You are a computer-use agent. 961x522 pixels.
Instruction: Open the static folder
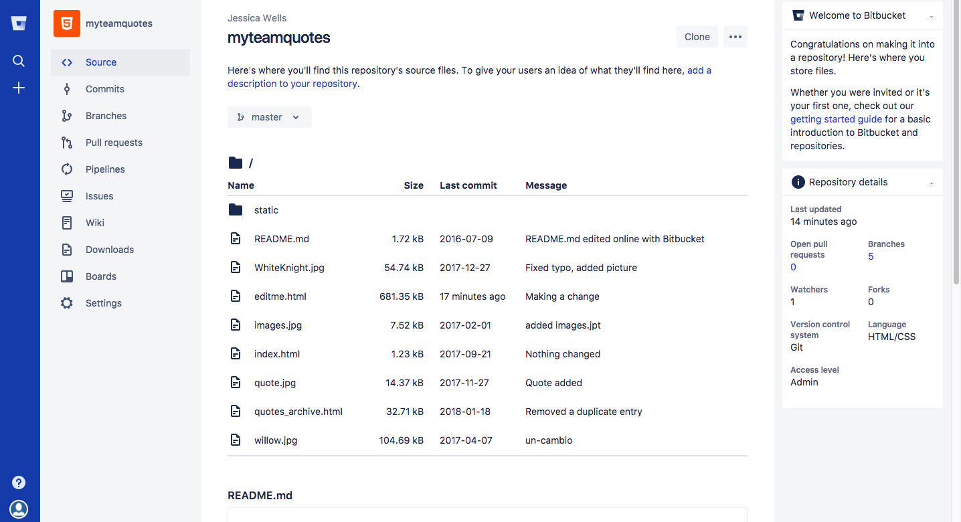[266, 210]
